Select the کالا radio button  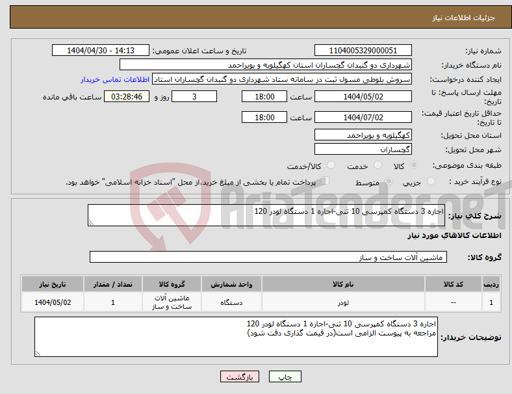[x=414, y=165]
